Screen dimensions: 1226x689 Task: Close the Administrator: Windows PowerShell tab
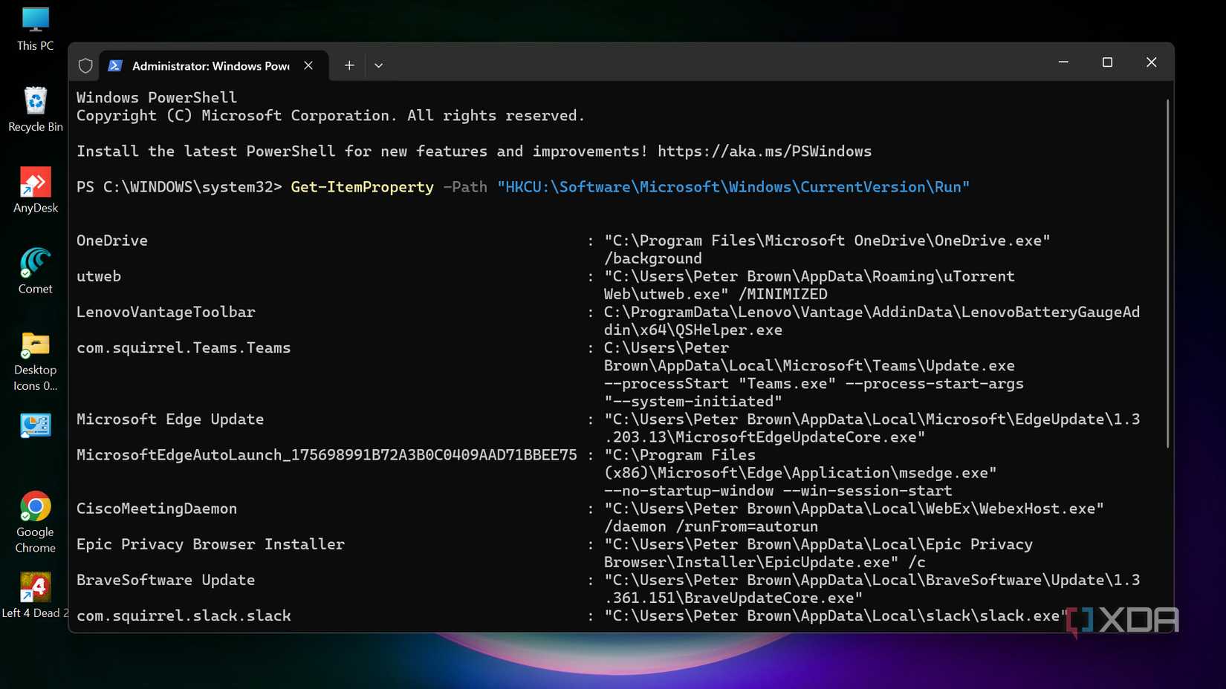click(308, 65)
